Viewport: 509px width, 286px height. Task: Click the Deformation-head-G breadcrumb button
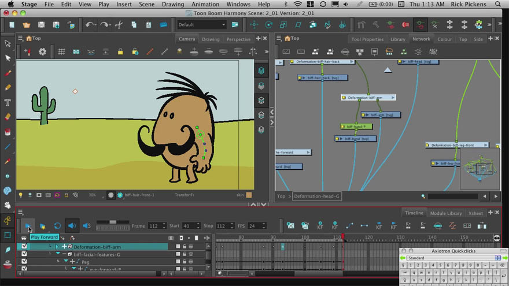(x=317, y=196)
